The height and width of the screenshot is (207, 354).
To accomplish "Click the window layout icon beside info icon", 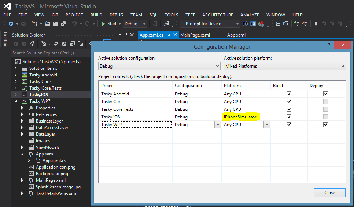I will [x=253, y=24].
